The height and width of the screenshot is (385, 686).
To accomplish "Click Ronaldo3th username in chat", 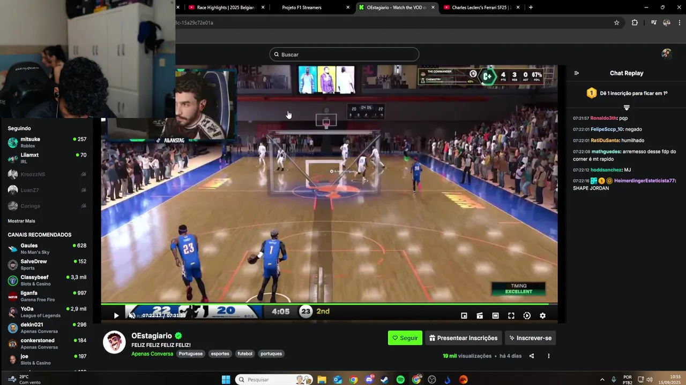I will pos(603,118).
